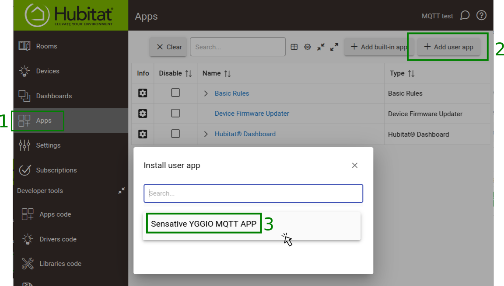Open the chat bubble icon in header
Screen dimensions: 504x286
click(x=465, y=15)
